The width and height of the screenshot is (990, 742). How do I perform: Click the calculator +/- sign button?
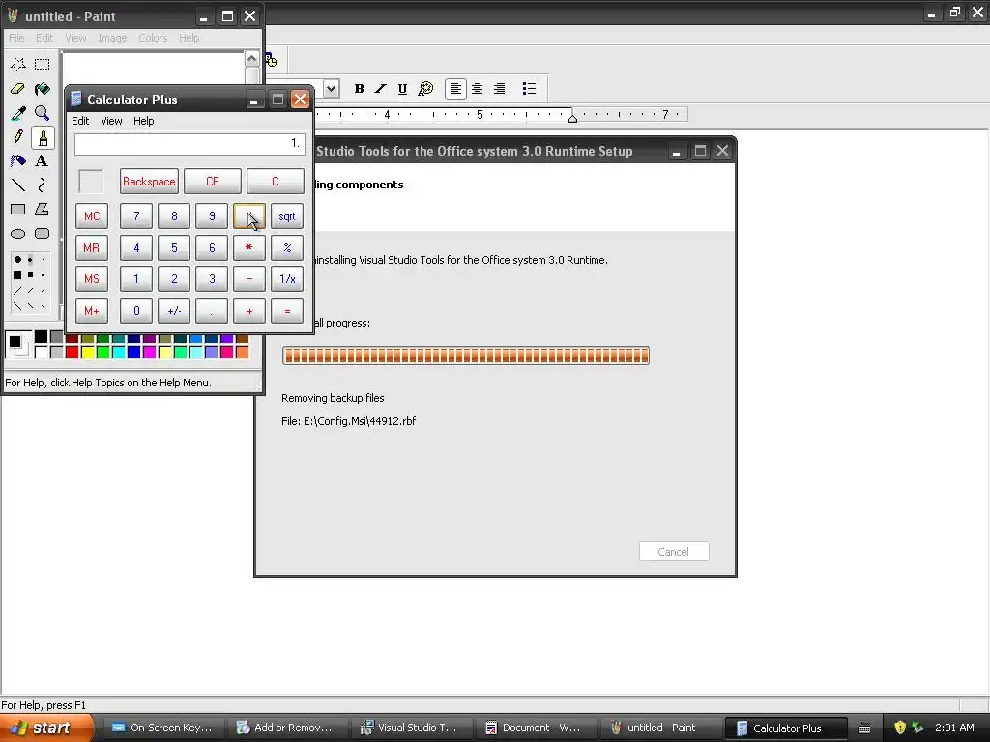174,311
